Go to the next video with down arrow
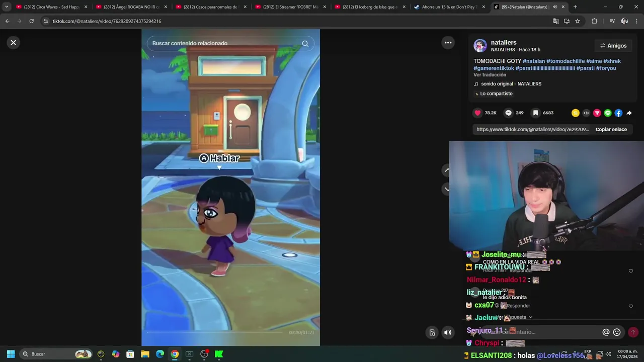Image resolution: width=644 pixels, height=362 pixels. click(x=447, y=189)
